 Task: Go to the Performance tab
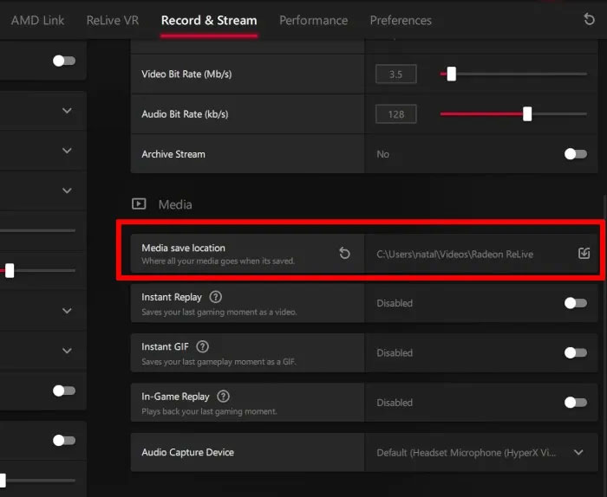(x=314, y=20)
